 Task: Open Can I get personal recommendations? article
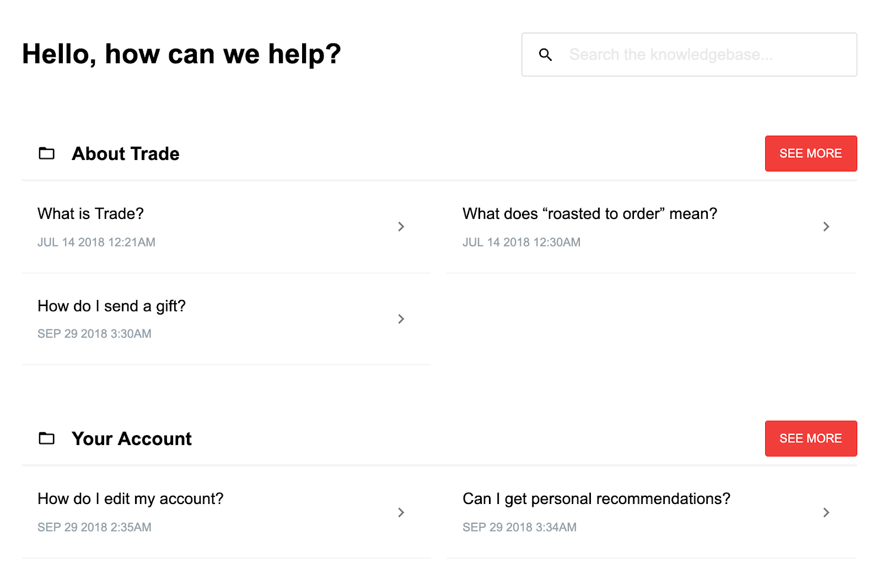pos(596,499)
